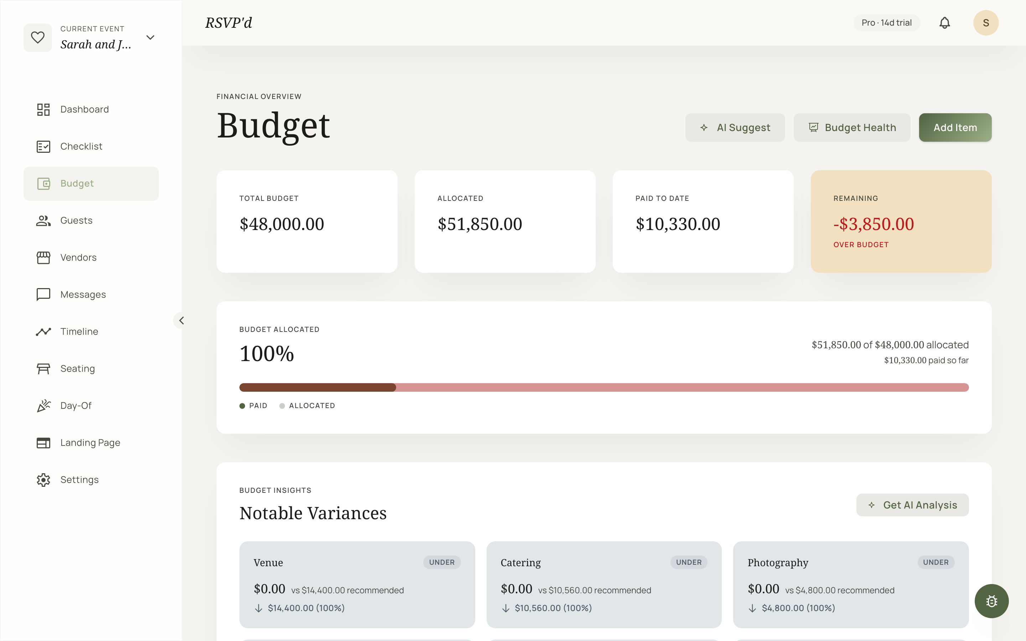Click sparkle icon on Get AI Analysis
The image size is (1026, 641).
(x=871, y=505)
